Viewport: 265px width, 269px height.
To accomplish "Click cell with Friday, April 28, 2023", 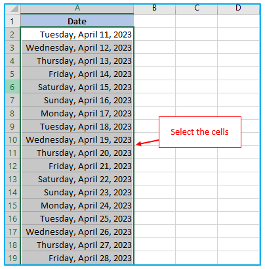I will [x=77, y=258].
